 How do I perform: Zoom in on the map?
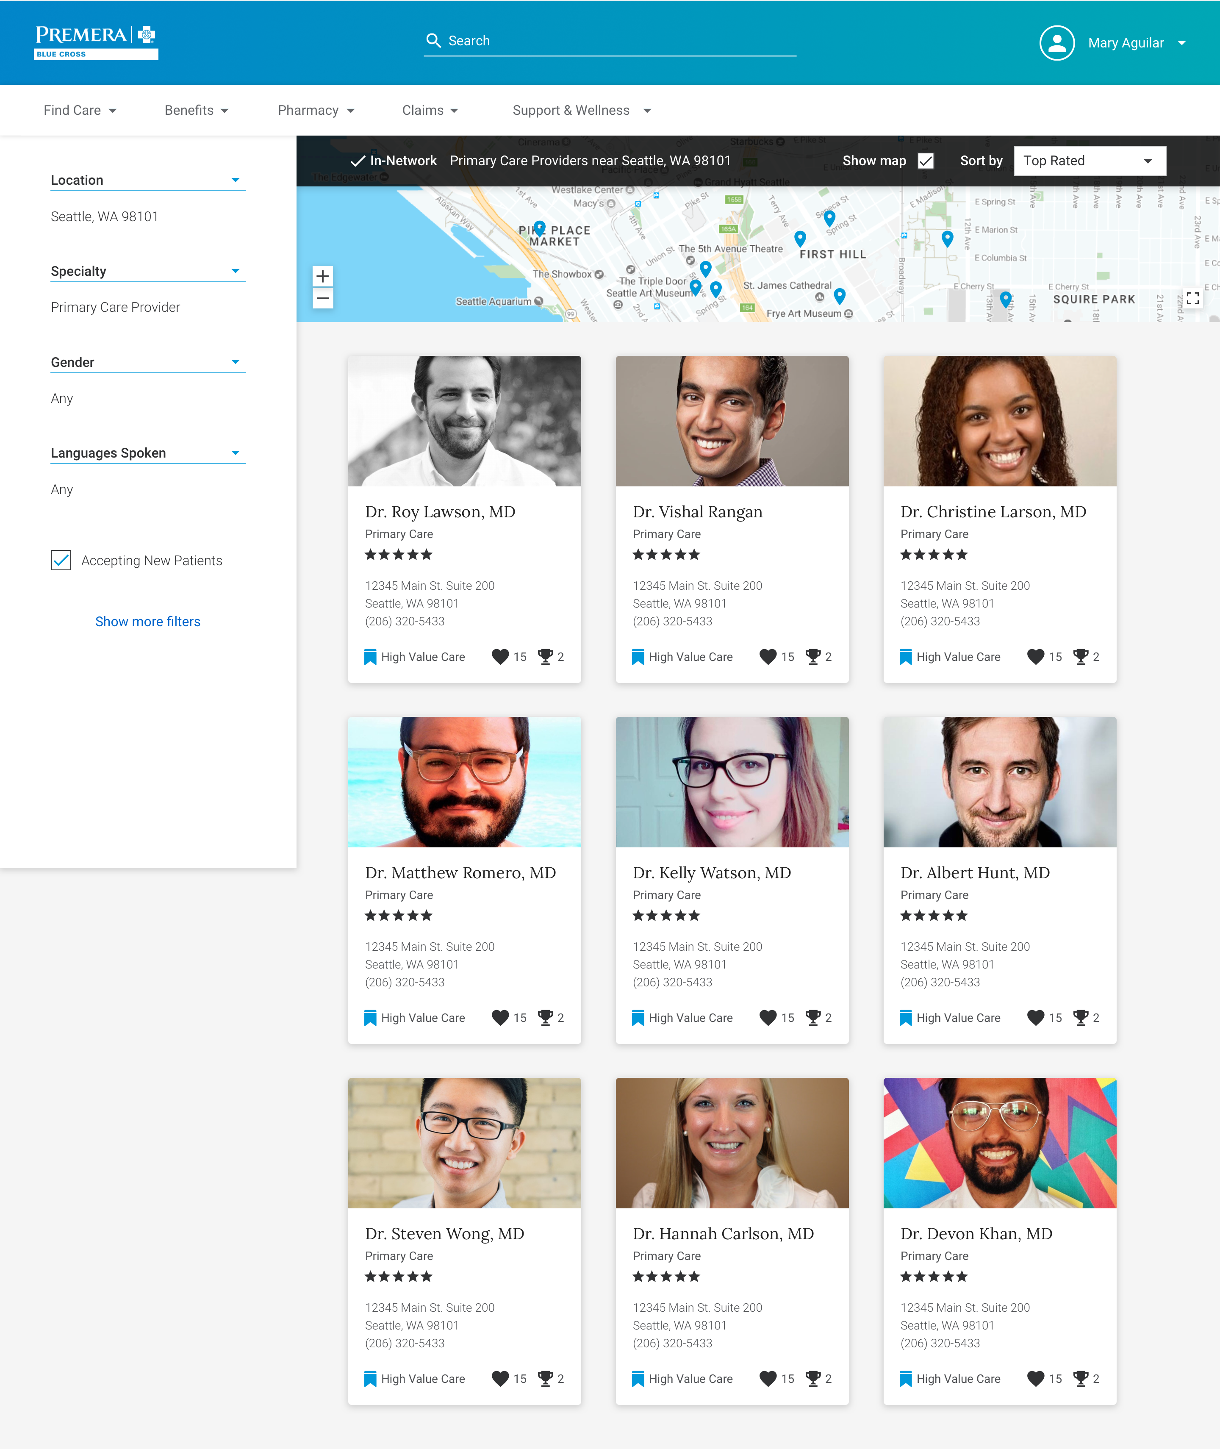(322, 277)
